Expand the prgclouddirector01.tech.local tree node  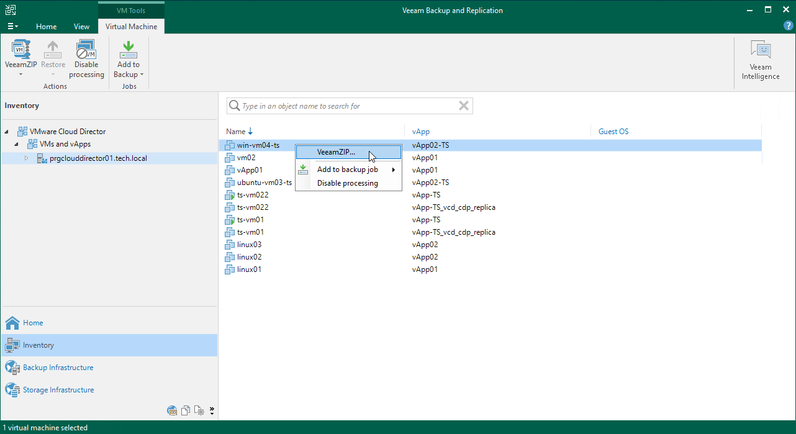click(27, 158)
